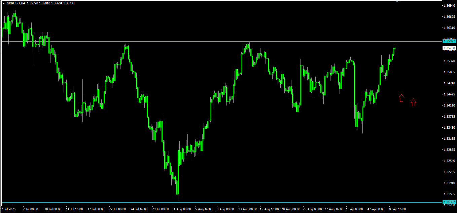Click the gray chart shift triangle marker
The width and height of the screenshot is (457, 213).
397,1
